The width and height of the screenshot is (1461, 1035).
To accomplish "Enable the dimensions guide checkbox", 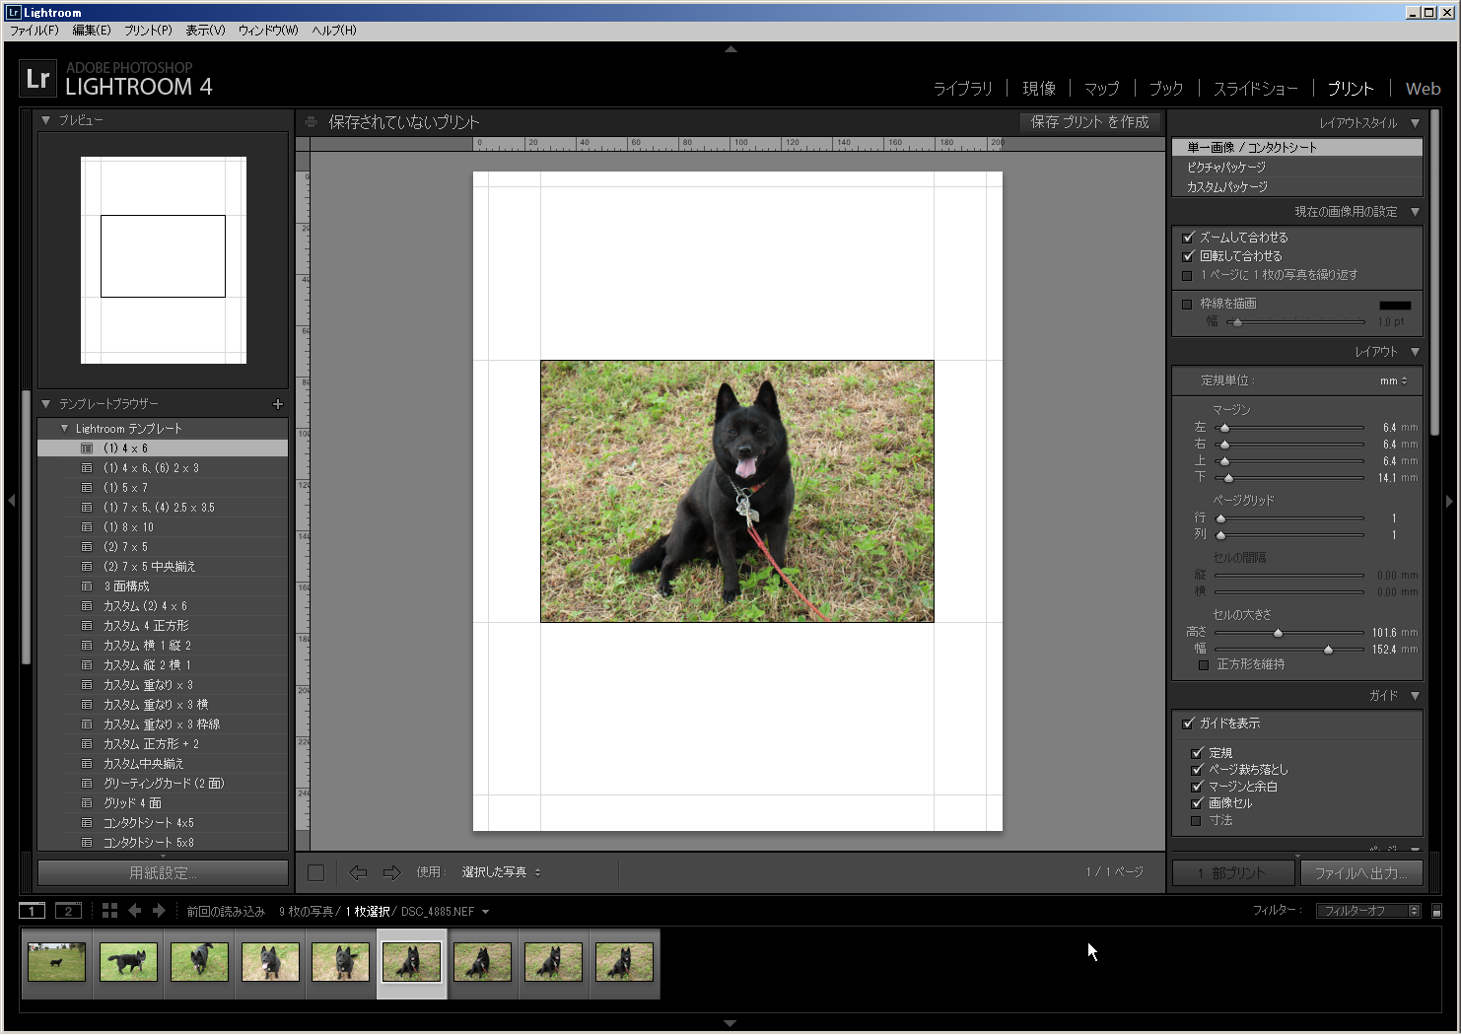I will coord(1197,820).
